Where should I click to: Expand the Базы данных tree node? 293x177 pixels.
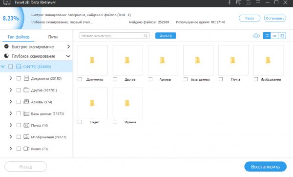(11, 113)
